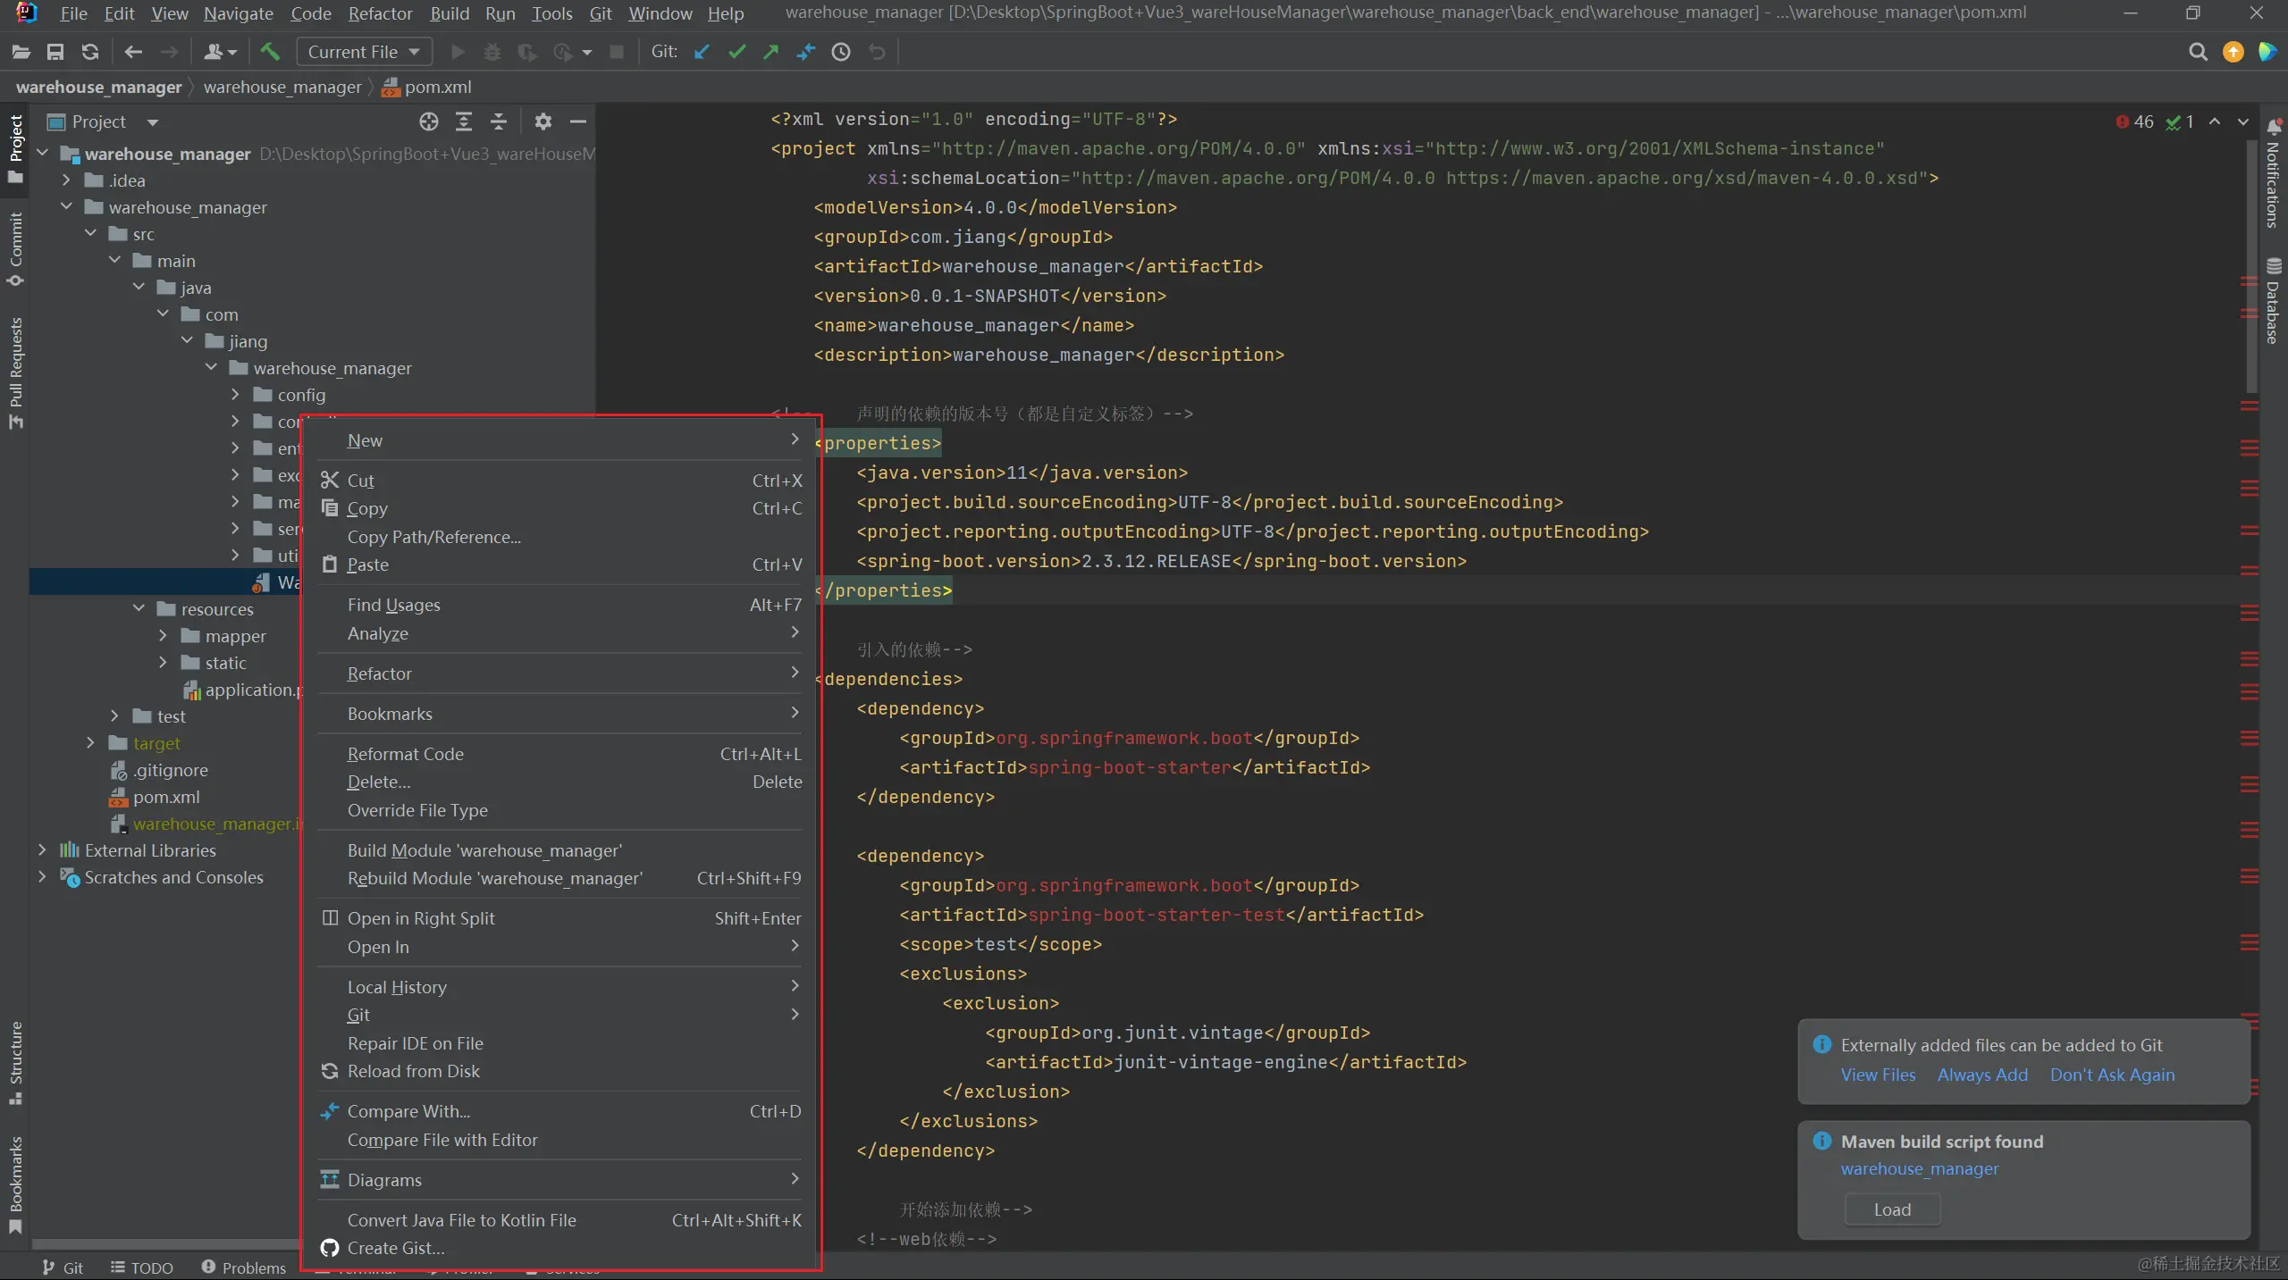Click Search Everywhere magnifier icon
The width and height of the screenshot is (2288, 1280).
[x=2198, y=52]
